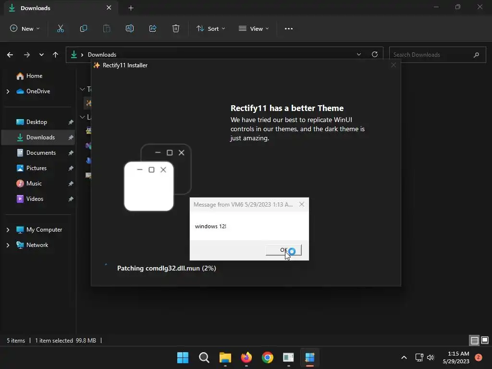Image resolution: width=492 pixels, height=369 pixels.
Task: Go up one folder level
Action: pyautogui.click(x=56, y=55)
